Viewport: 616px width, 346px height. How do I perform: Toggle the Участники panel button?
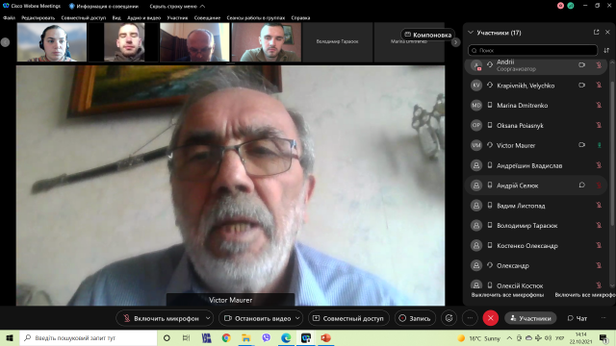click(x=530, y=318)
